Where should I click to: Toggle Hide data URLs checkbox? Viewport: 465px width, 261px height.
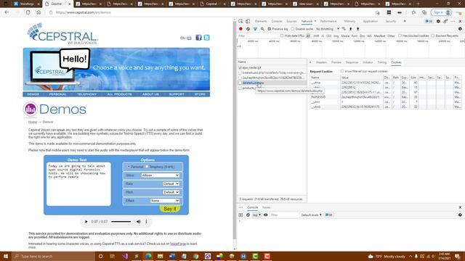pos(282,36)
